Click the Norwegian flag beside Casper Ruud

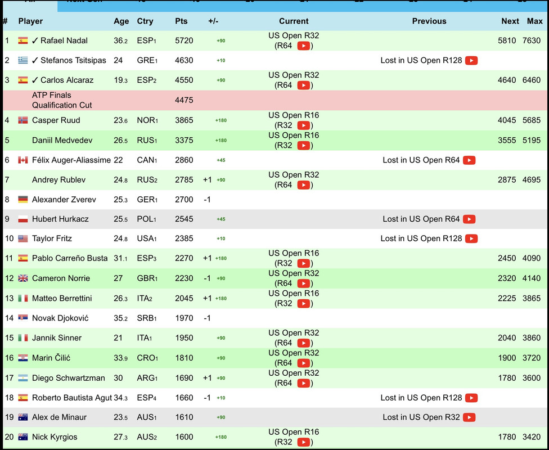pos(23,120)
